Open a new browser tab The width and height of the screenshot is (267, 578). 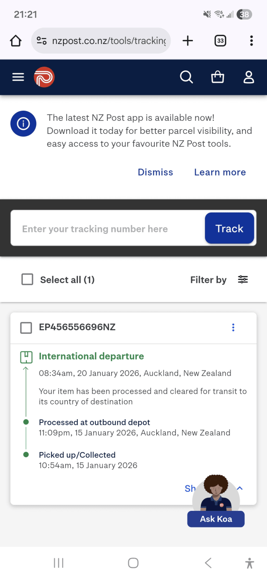click(187, 40)
